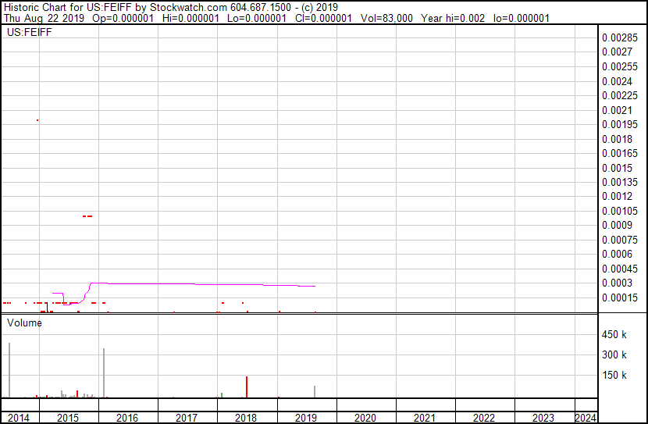Click the 450 k volume axis label

614,335
